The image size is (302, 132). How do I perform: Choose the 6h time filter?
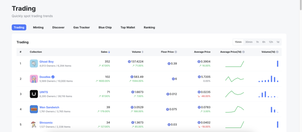(264, 42)
